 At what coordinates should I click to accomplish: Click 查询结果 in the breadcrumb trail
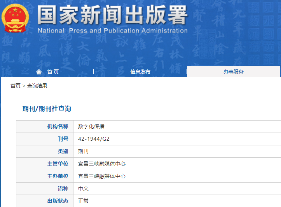(37, 86)
